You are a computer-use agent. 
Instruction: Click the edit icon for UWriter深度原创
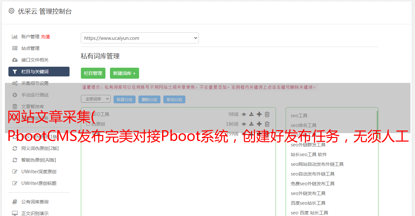(x=15, y=172)
